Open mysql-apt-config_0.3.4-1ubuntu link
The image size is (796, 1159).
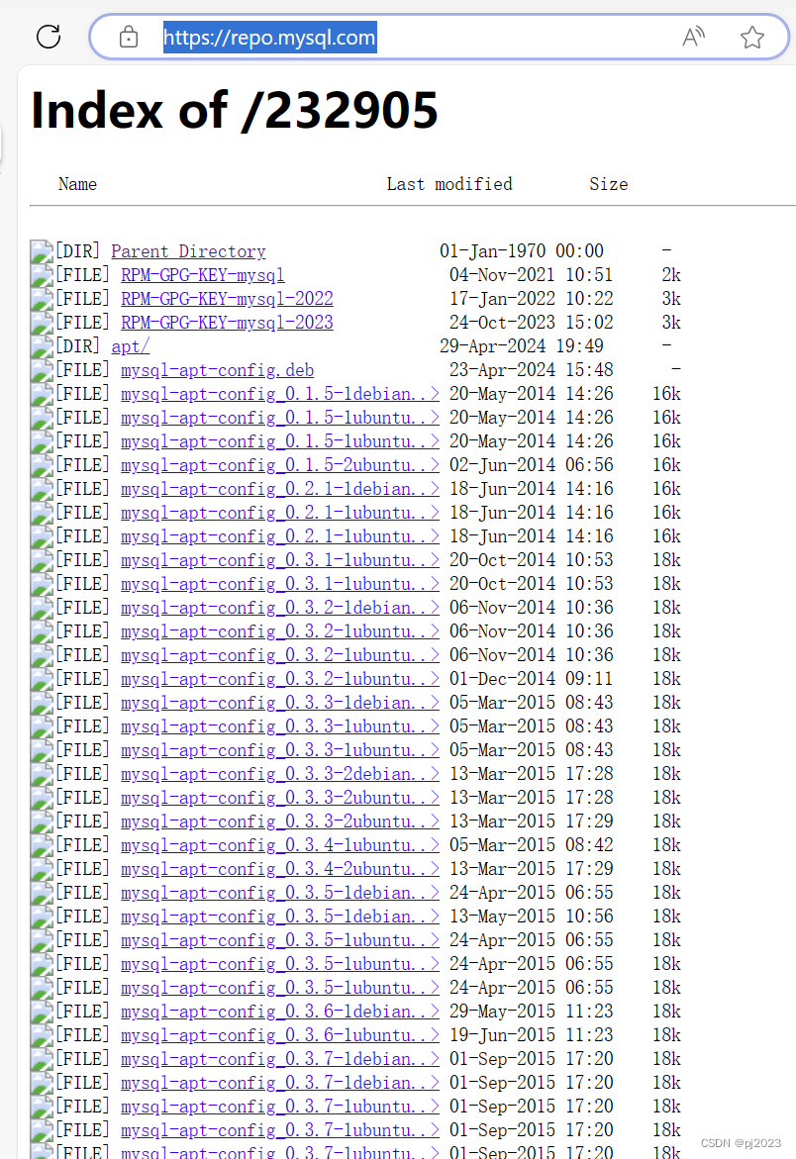280,845
